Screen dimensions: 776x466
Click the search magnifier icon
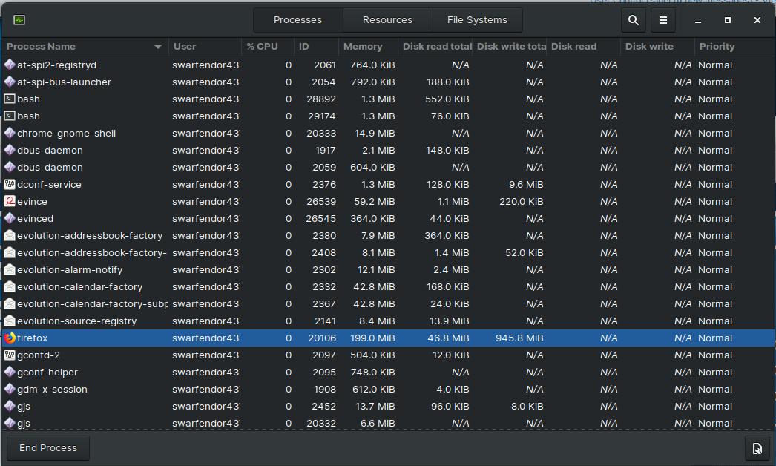click(633, 21)
